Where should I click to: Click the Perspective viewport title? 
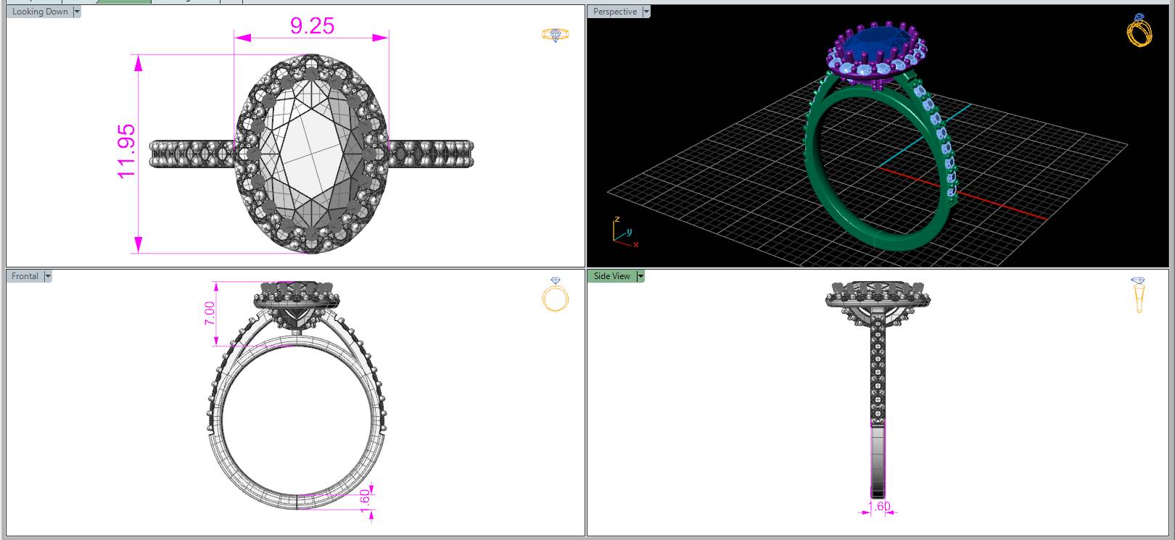614,12
